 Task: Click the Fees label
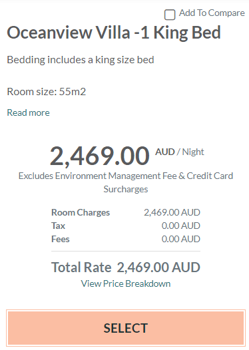[x=61, y=239]
